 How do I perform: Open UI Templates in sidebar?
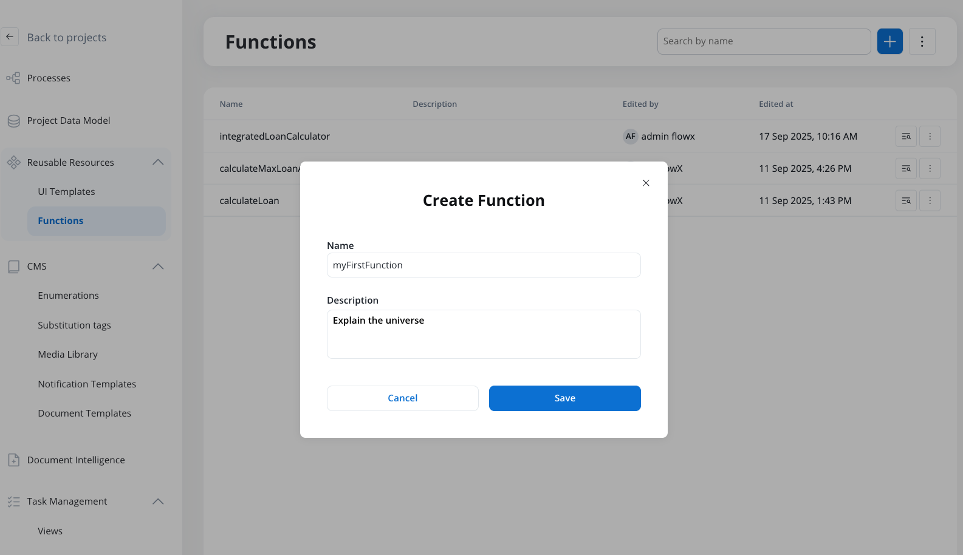pos(66,192)
